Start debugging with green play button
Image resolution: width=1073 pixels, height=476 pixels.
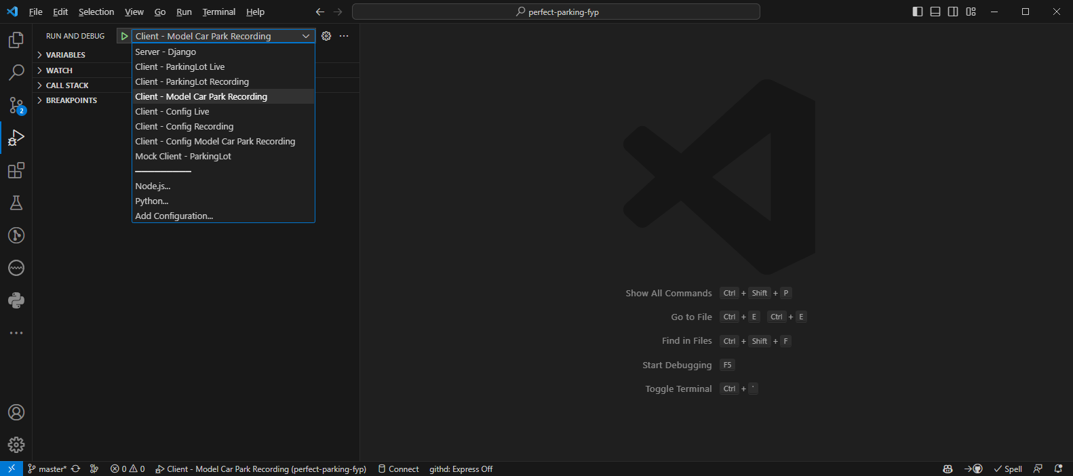[124, 36]
